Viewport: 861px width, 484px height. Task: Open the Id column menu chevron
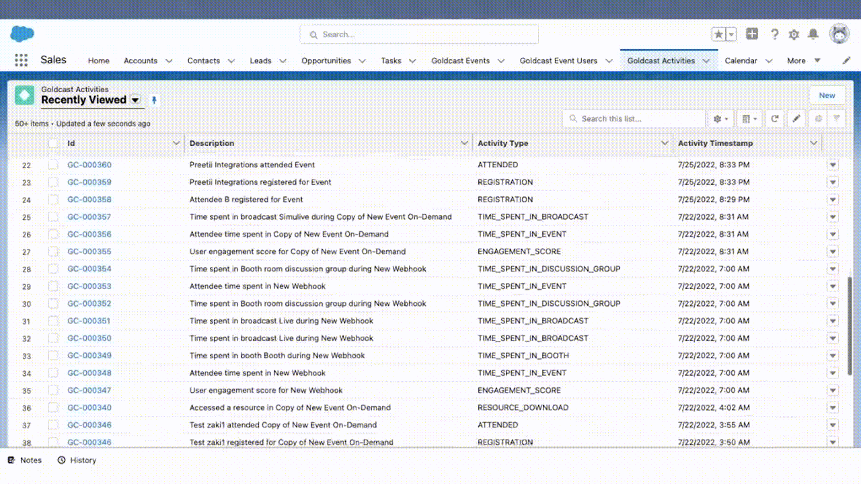point(176,143)
